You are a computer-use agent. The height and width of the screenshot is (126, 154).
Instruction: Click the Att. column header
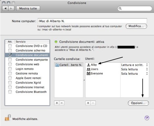tap(10, 42)
